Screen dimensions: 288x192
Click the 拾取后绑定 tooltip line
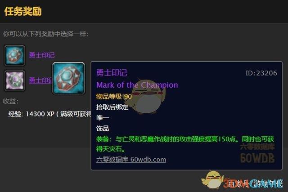click(x=112, y=107)
